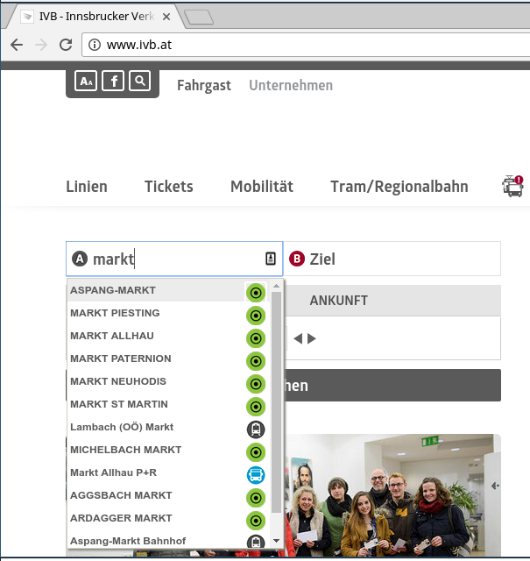Step time back with left triangle arrow
This screenshot has width=530, height=561.
[298, 338]
